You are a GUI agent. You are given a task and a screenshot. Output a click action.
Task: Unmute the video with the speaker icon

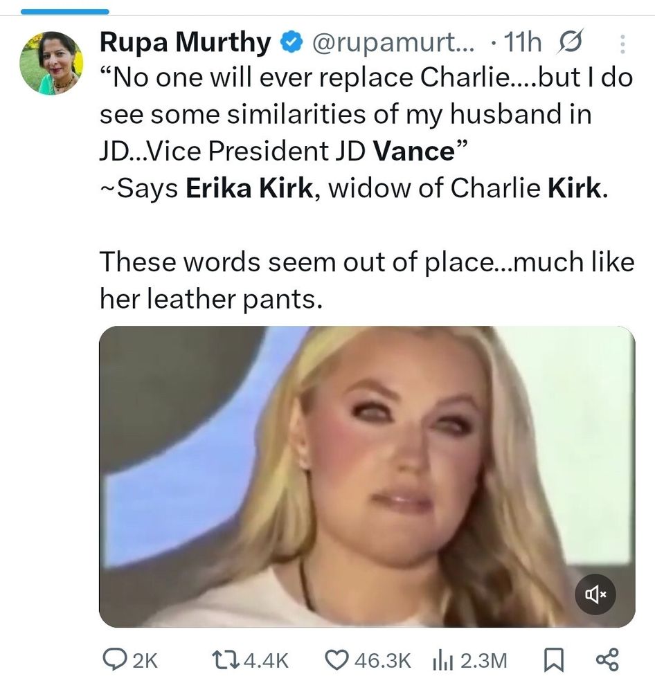click(595, 594)
